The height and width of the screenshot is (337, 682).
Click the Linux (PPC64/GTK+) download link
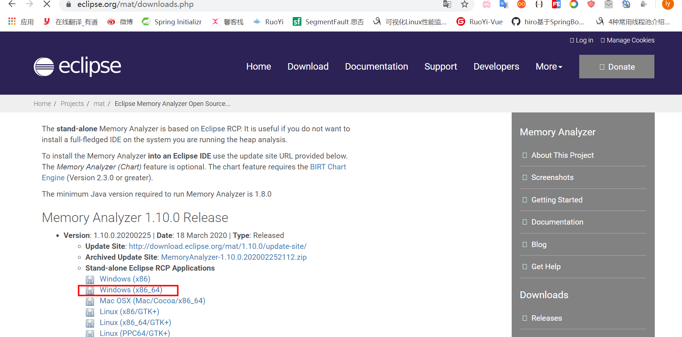point(135,333)
